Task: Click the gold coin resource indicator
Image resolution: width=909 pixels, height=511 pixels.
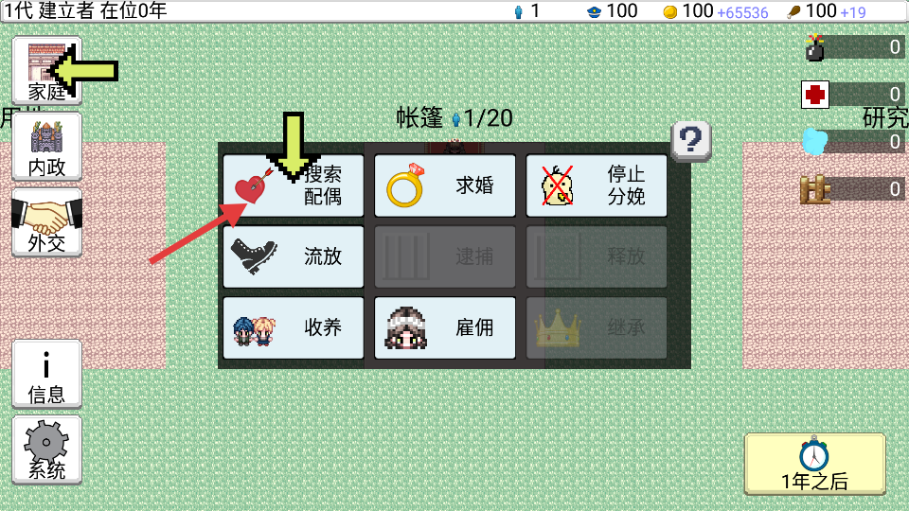Action: click(x=715, y=11)
